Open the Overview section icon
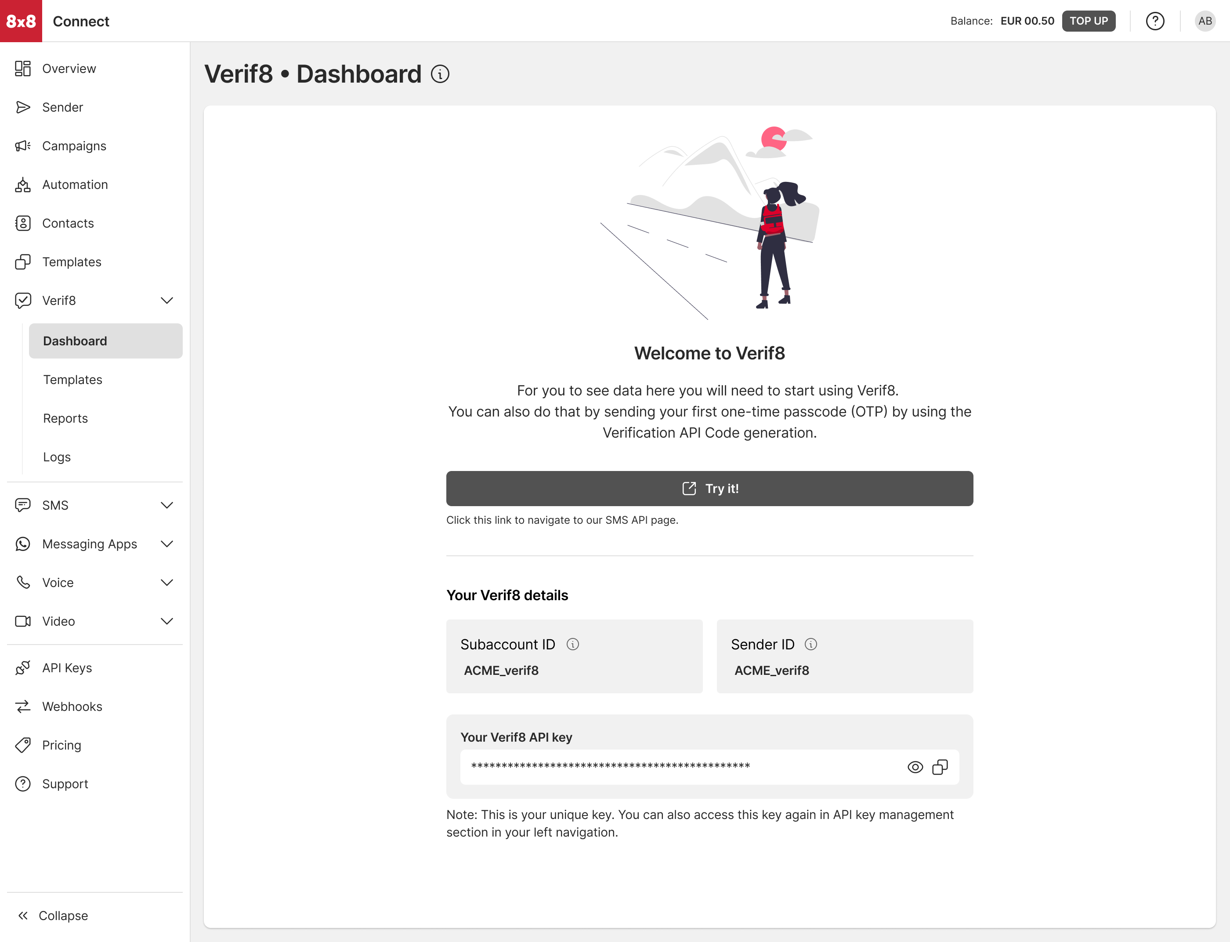Image resolution: width=1230 pixels, height=942 pixels. tap(22, 69)
